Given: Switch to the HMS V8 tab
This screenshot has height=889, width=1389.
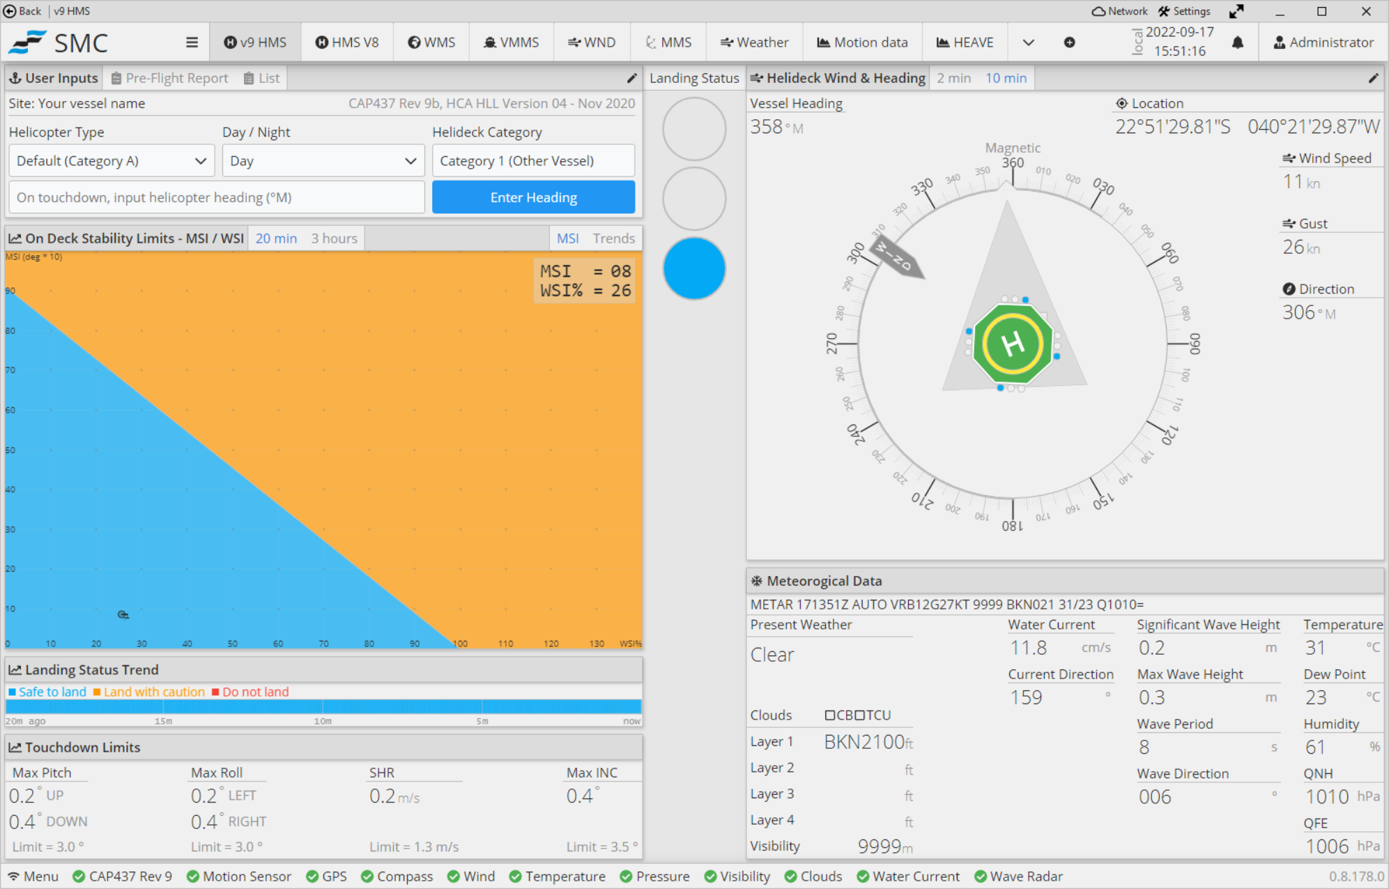Looking at the screenshot, I should (x=347, y=43).
